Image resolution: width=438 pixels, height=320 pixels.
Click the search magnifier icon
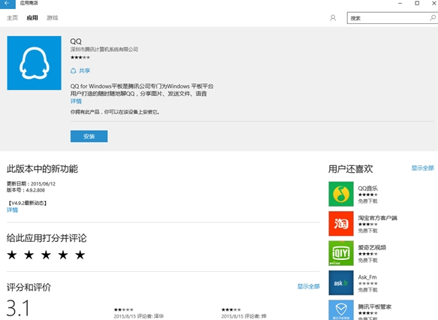click(433, 18)
